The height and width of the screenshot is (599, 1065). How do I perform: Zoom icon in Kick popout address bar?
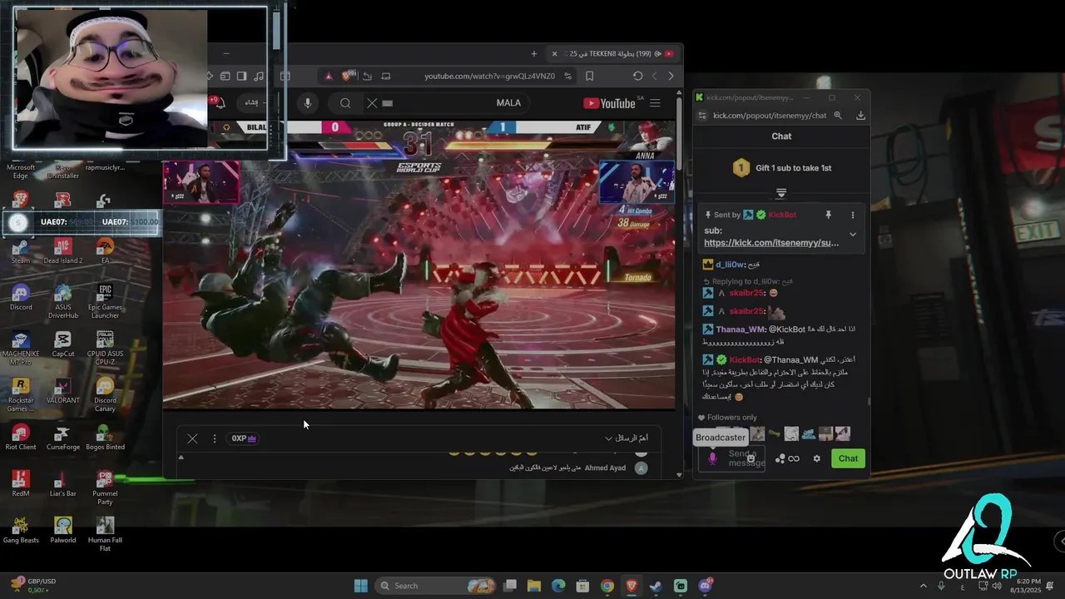point(838,116)
